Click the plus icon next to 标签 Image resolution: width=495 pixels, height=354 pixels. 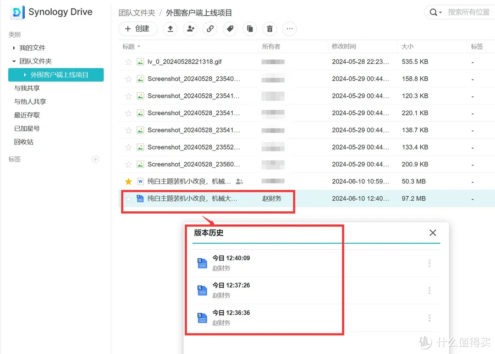95,159
